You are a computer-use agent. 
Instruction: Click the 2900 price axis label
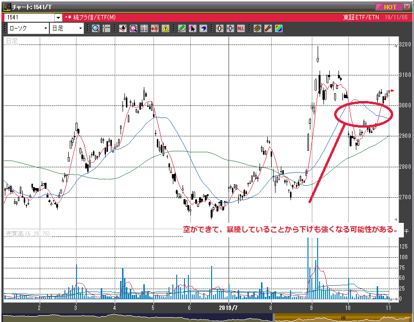(x=405, y=136)
